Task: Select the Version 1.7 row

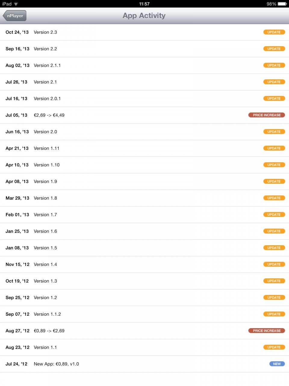Action: pyautogui.click(x=144, y=215)
